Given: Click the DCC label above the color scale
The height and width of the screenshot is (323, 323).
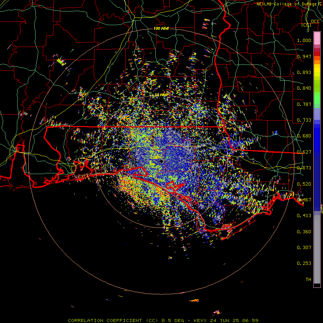Looking at the screenshot, I should (315, 22).
